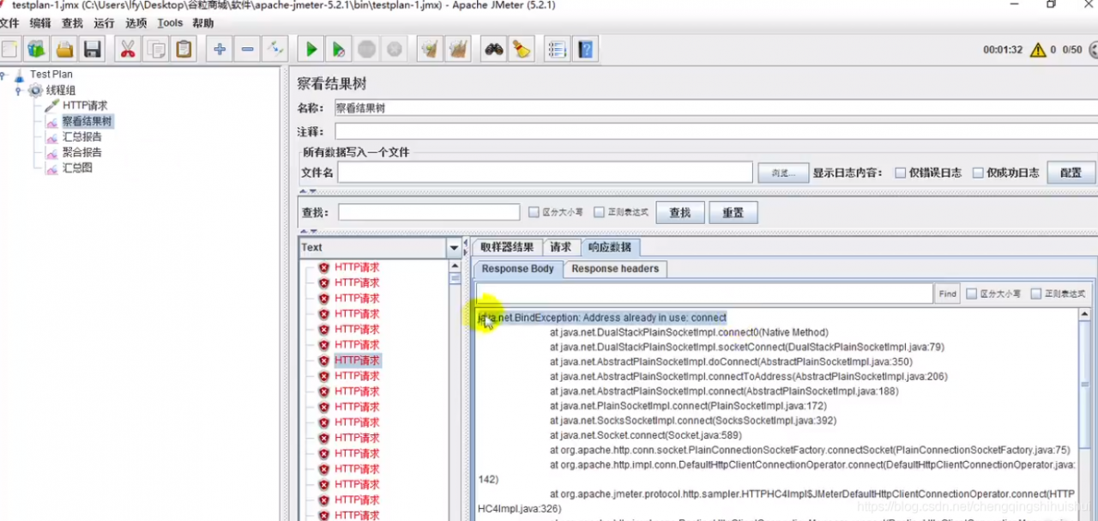Viewport: 1098px width, 521px height.
Task: Click the Shutdown threads toolbar icon
Action: 395,50
